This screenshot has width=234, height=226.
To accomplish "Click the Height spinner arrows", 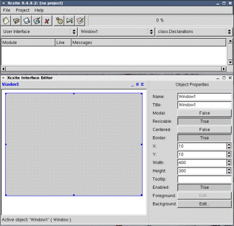I will [x=229, y=171].
